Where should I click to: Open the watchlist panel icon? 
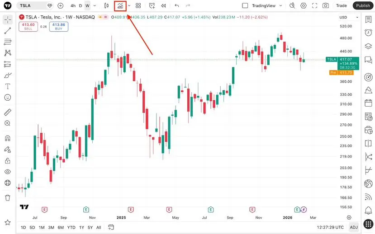368,19
